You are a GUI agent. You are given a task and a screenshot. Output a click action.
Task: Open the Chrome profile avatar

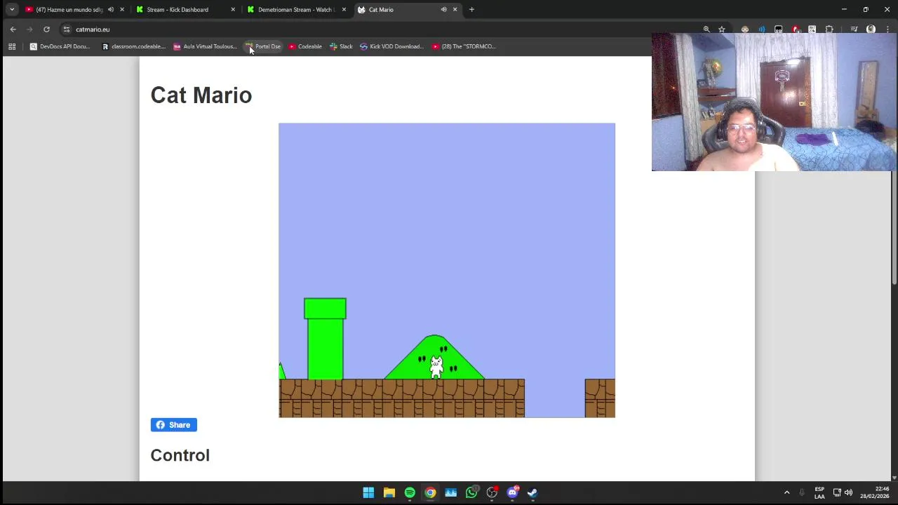[x=871, y=29]
